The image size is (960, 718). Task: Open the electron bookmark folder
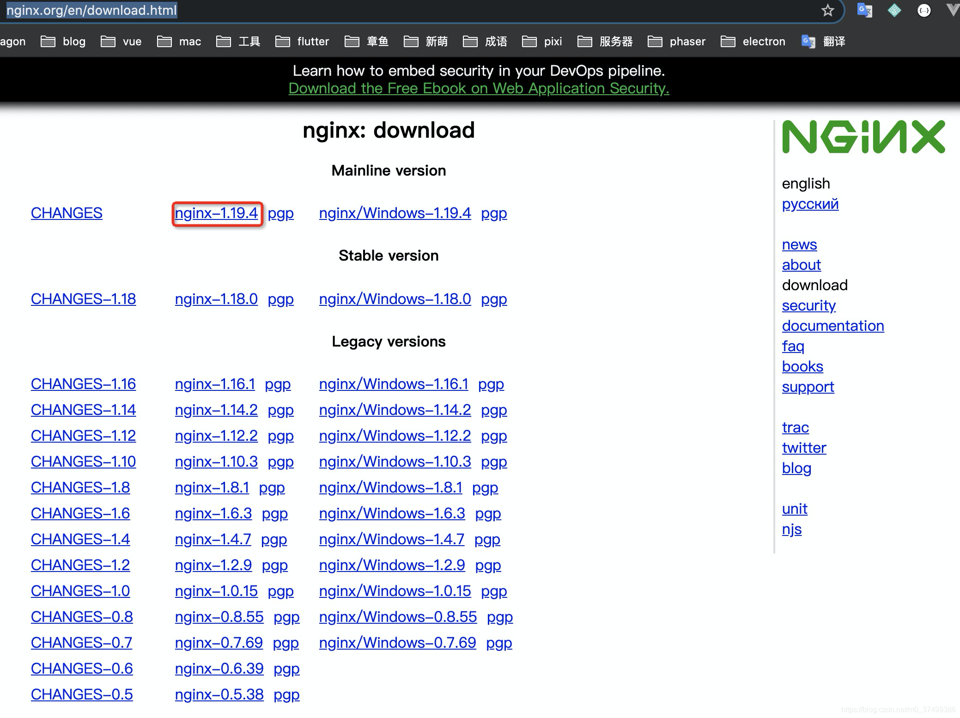click(x=753, y=42)
